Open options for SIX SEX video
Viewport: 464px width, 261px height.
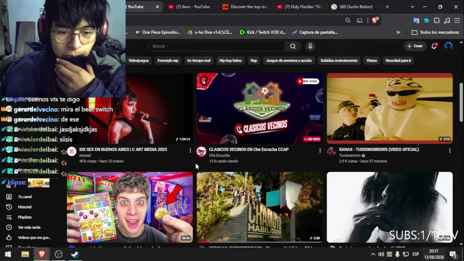tap(190, 150)
